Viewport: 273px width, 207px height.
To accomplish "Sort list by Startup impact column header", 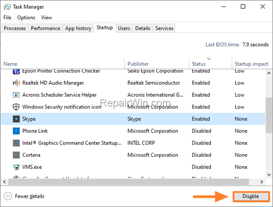I will point(251,63).
